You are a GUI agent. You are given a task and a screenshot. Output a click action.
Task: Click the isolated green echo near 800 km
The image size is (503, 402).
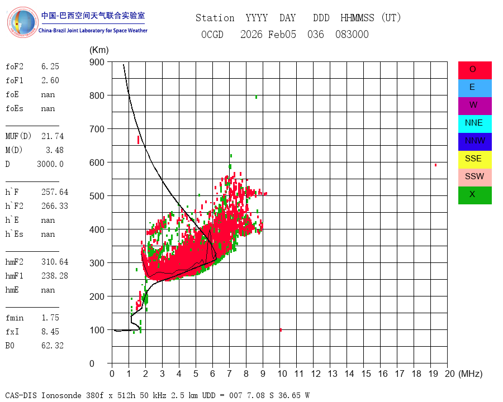(256, 97)
